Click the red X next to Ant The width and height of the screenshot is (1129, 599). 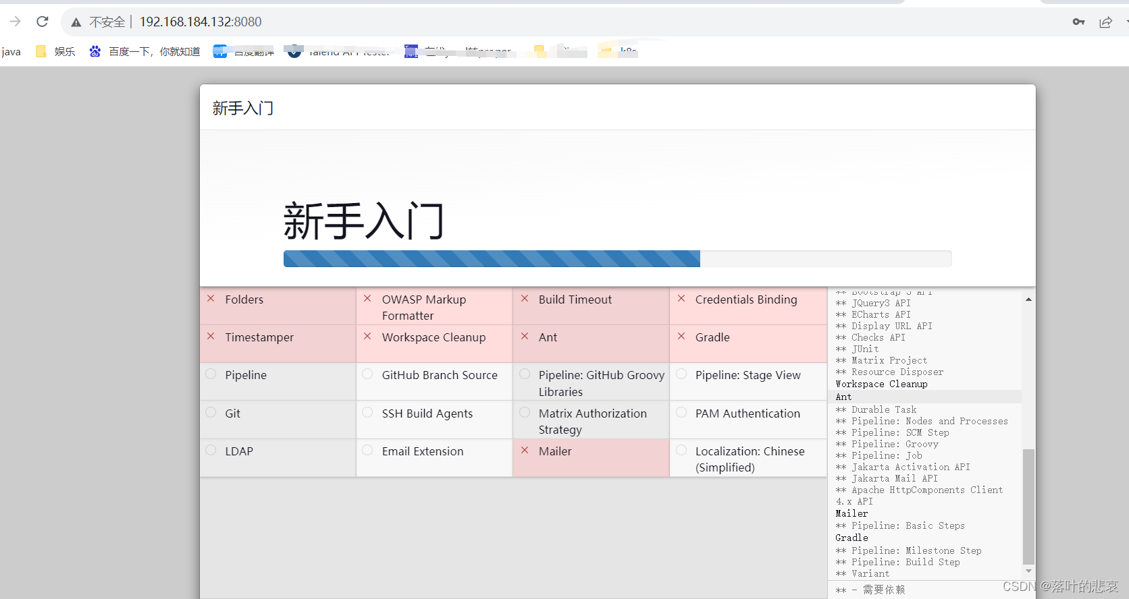click(525, 336)
